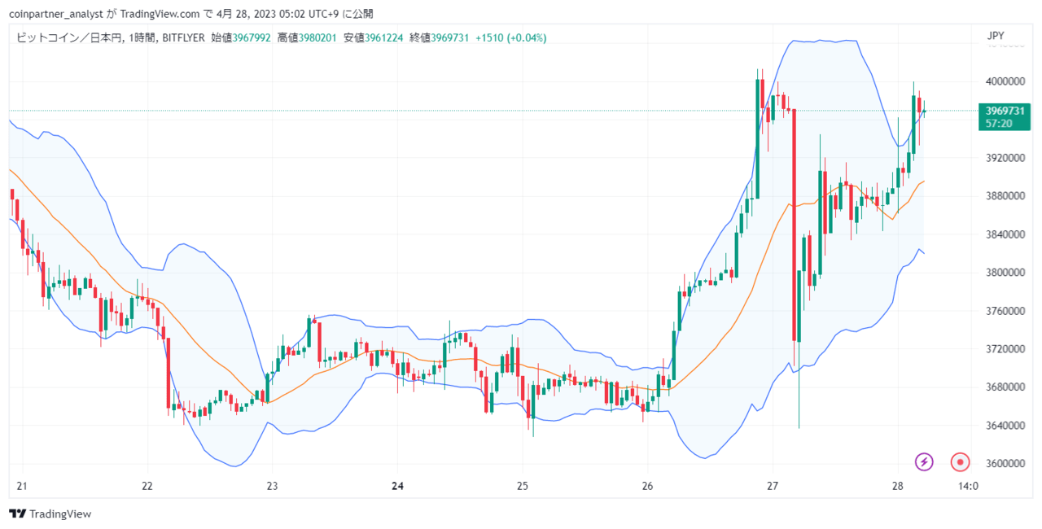Click the 4000000 price axis label
Image resolution: width=1042 pixels, height=529 pixels.
point(1005,81)
